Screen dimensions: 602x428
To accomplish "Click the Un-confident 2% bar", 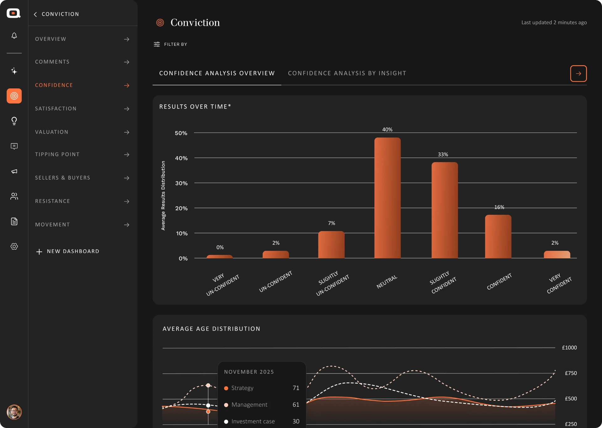I will (276, 255).
